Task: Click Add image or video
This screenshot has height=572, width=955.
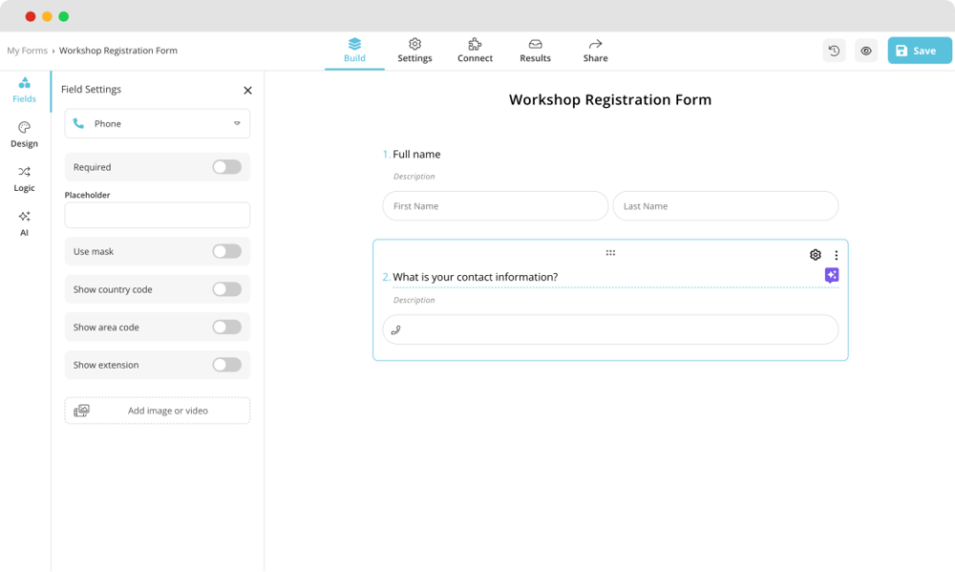Action: tap(157, 410)
